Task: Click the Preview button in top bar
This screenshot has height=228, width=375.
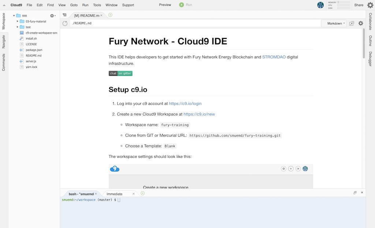Action: coord(165,5)
